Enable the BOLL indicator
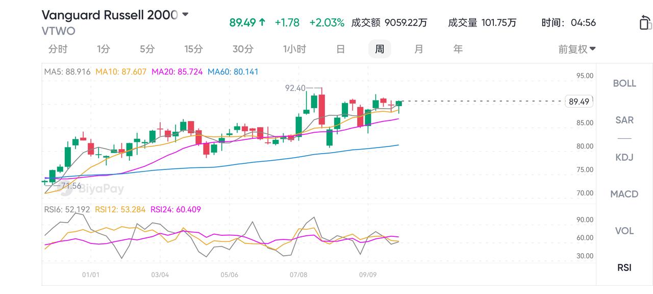 [x=624, y=83]
